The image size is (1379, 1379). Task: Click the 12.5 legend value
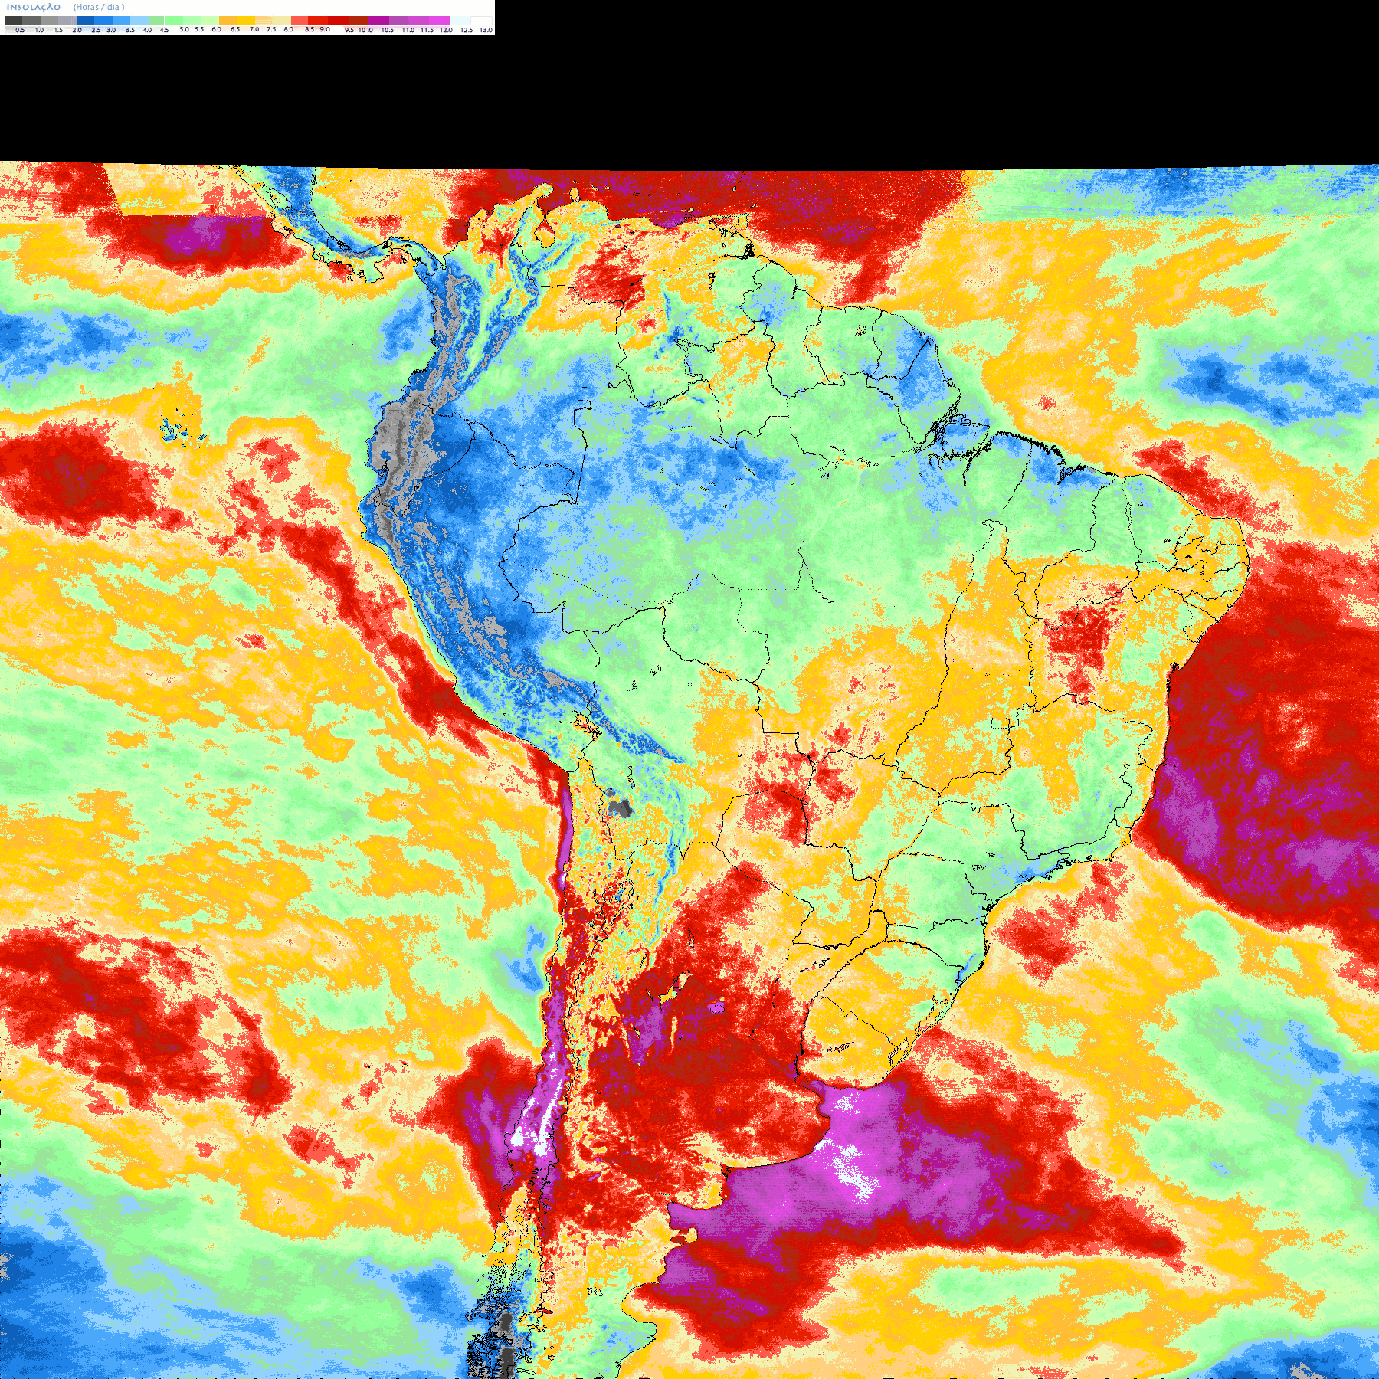click(467, 30)
